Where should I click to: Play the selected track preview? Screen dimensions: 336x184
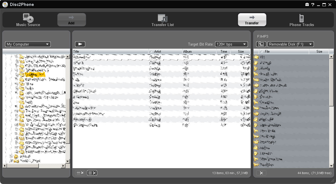[x=80, y=44]
